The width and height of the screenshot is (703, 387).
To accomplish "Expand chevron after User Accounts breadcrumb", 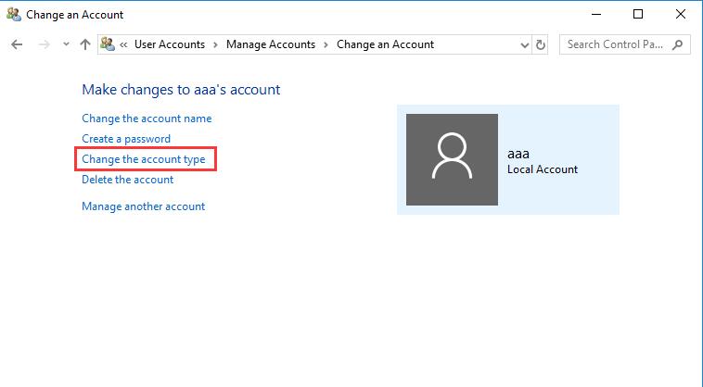I will (x=216, y=44).
